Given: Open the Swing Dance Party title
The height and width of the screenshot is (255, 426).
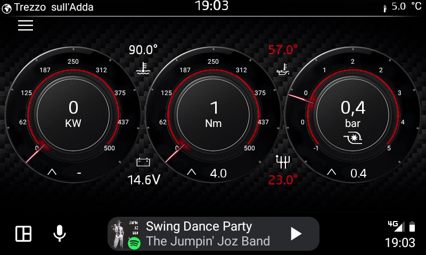Looking at the screenshot, I should 199,226.
